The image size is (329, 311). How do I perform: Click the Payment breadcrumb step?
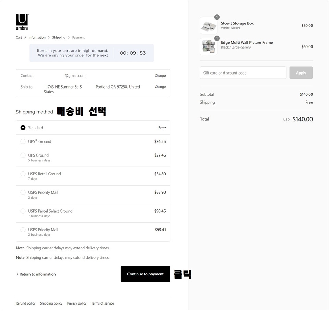point(78,37)
